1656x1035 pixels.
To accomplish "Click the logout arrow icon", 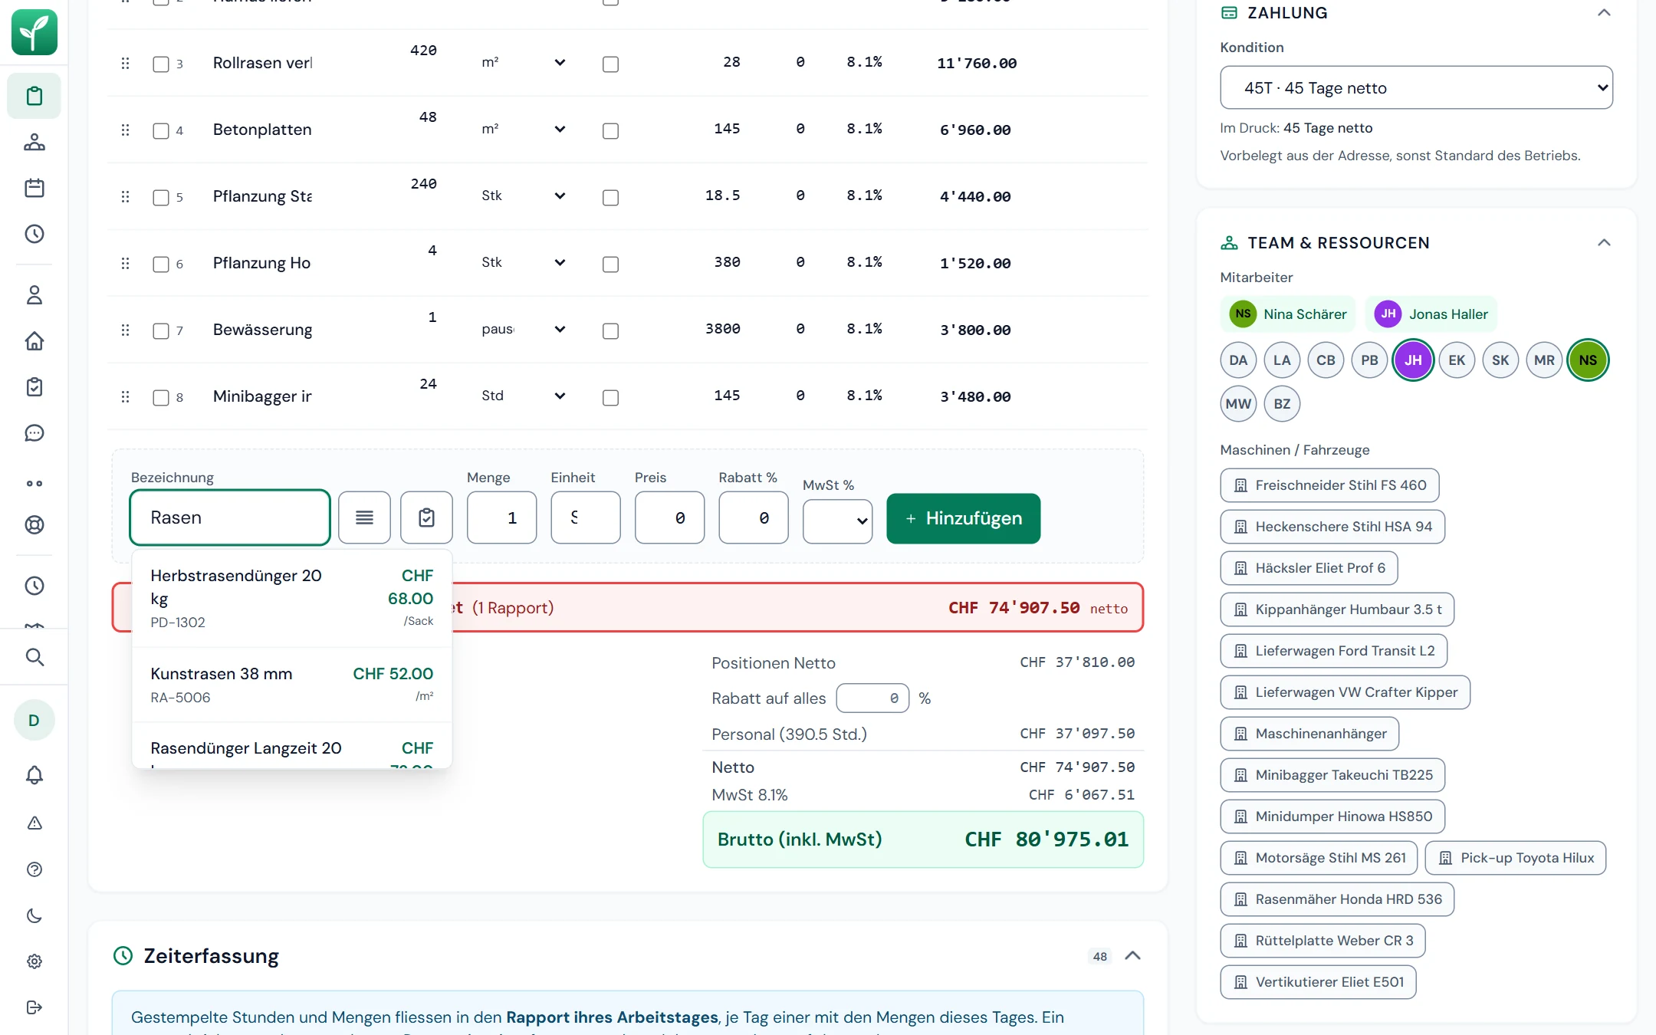I will [x=34, y=1007].
